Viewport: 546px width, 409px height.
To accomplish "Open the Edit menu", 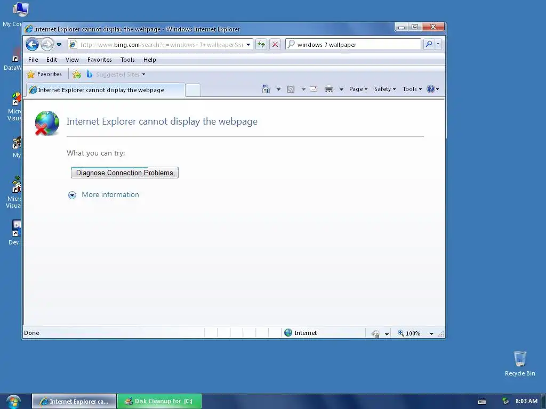I will [52, 60].
